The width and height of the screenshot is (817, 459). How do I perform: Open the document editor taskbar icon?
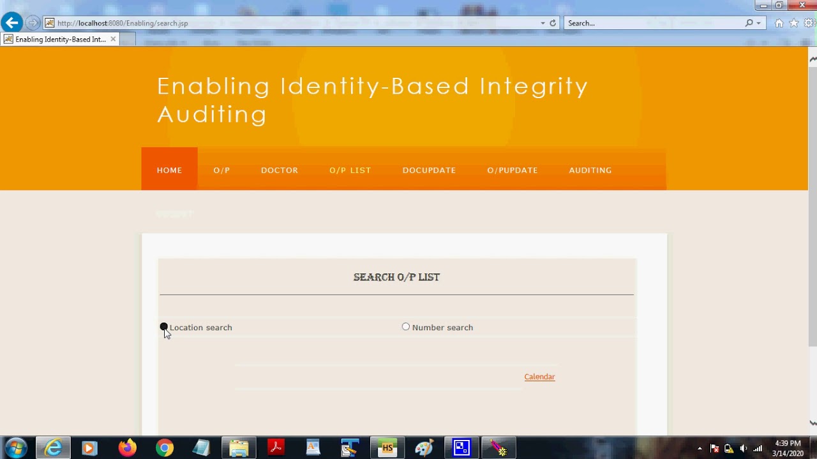tap(313, 448)
